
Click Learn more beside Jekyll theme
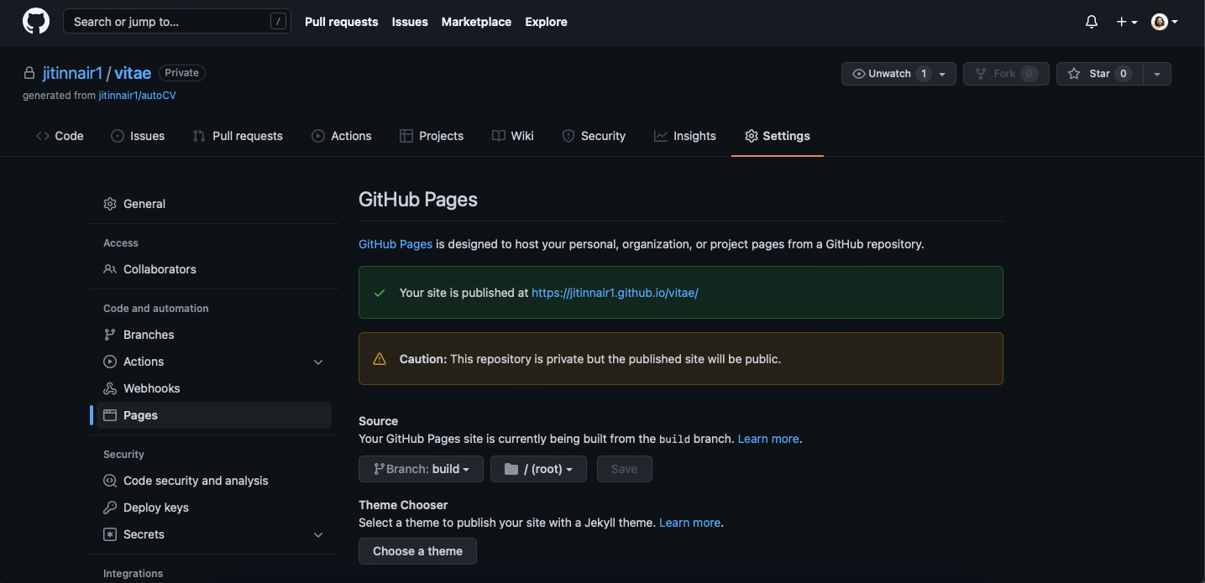[x=689, y=523]
